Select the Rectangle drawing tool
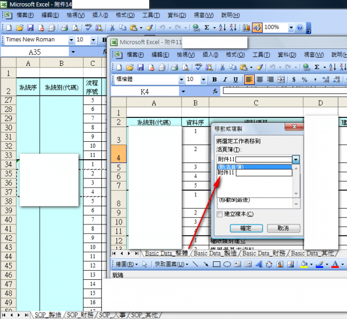The height and width of the screenshot is (319, 347). pos(216,264)
